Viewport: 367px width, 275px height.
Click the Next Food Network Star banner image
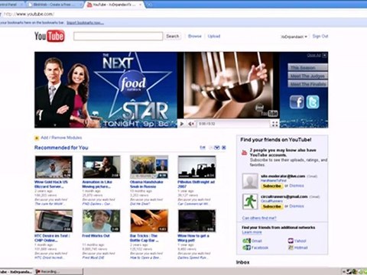tap(106, 89)
